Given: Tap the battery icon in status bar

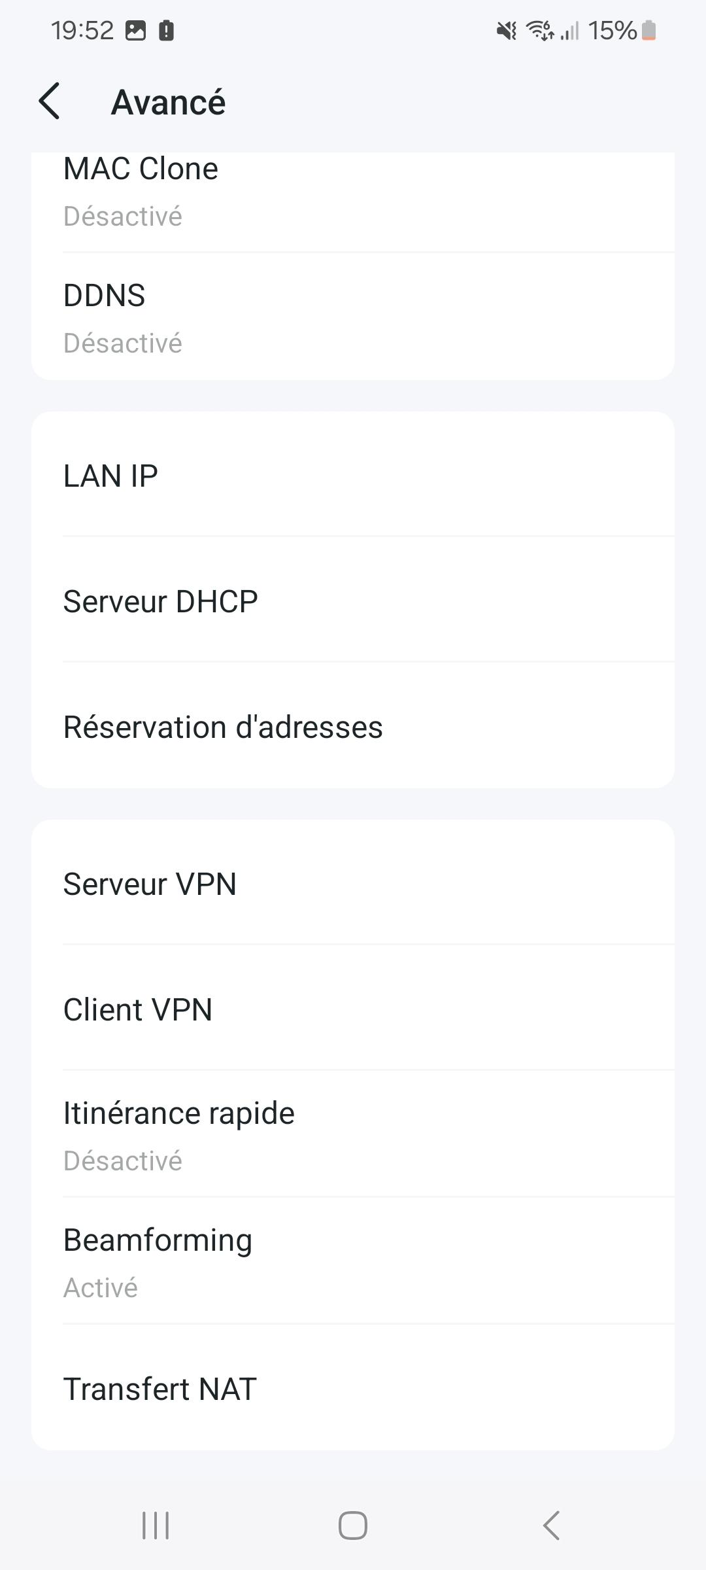Looking at the screenshot, I should pos(648,30).
